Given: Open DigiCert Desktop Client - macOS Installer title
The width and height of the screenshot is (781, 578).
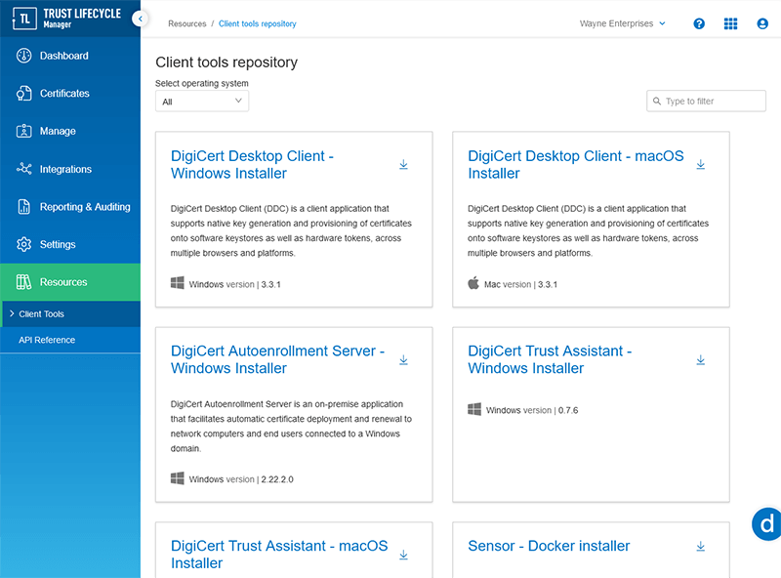Looking at the screenshot, I should pyautogui.click(x=576, y=164).
